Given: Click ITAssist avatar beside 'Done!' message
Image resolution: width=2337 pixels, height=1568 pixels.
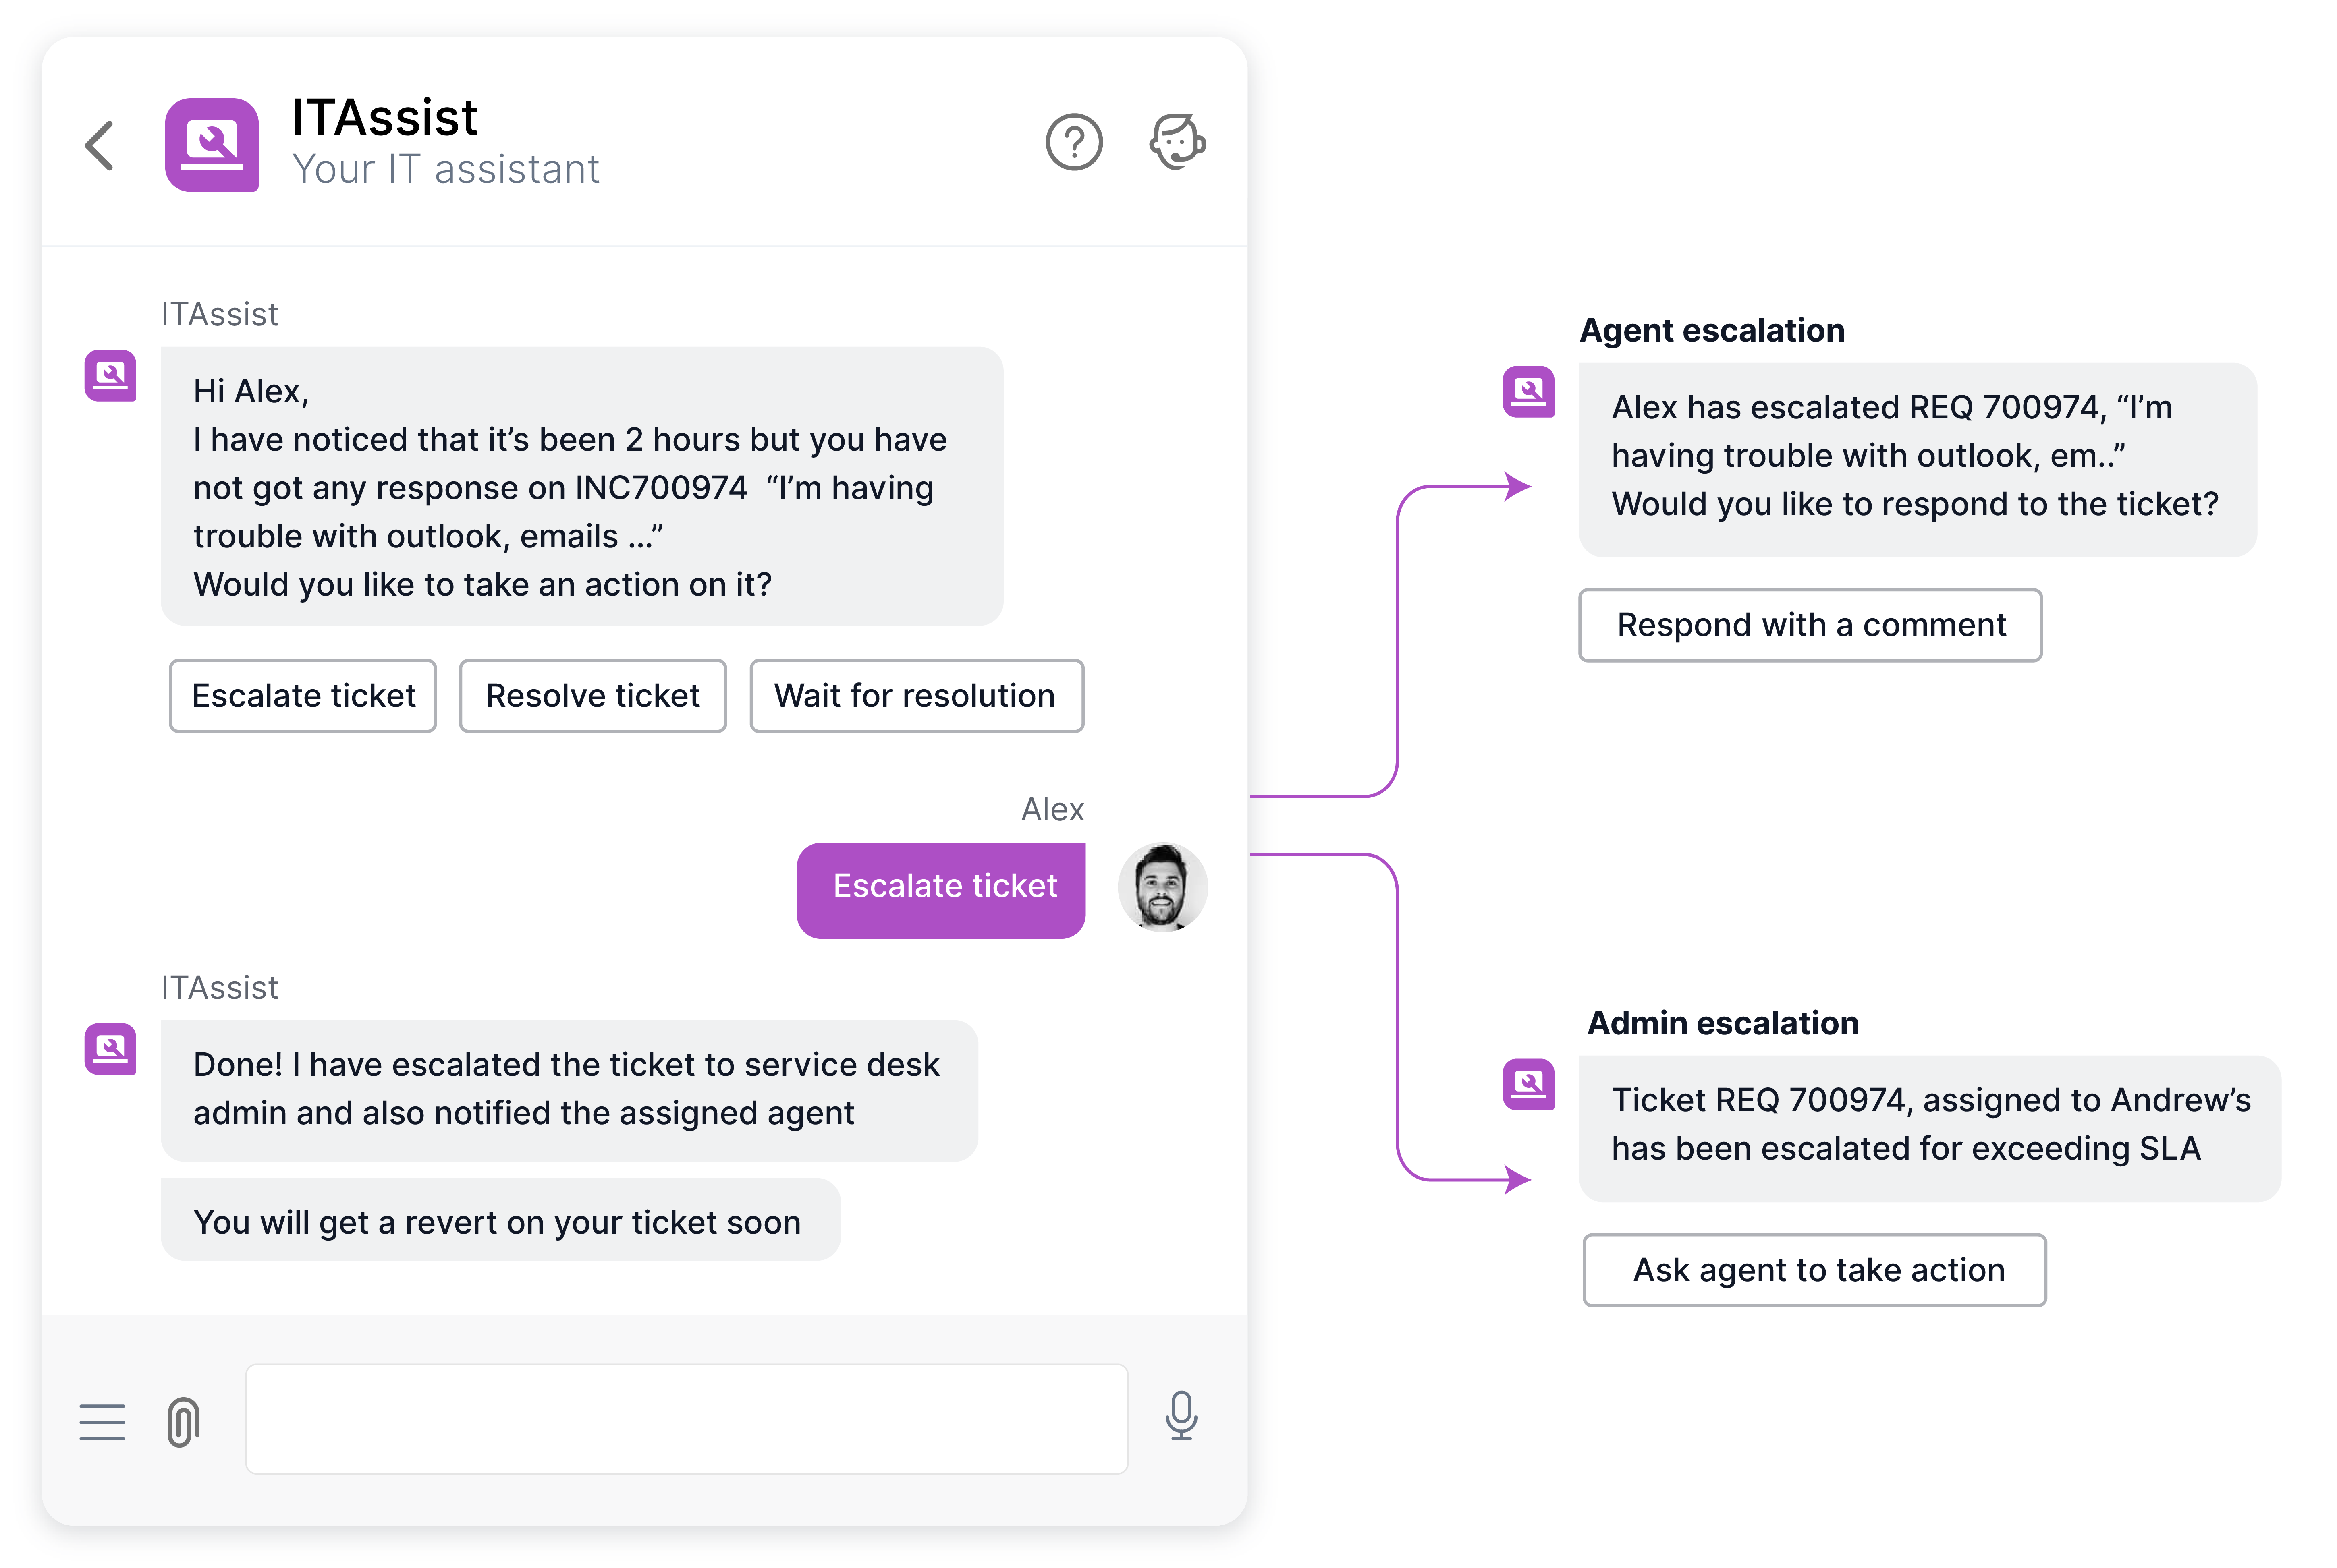Looking at the screenshot, I should [110, 1048].
